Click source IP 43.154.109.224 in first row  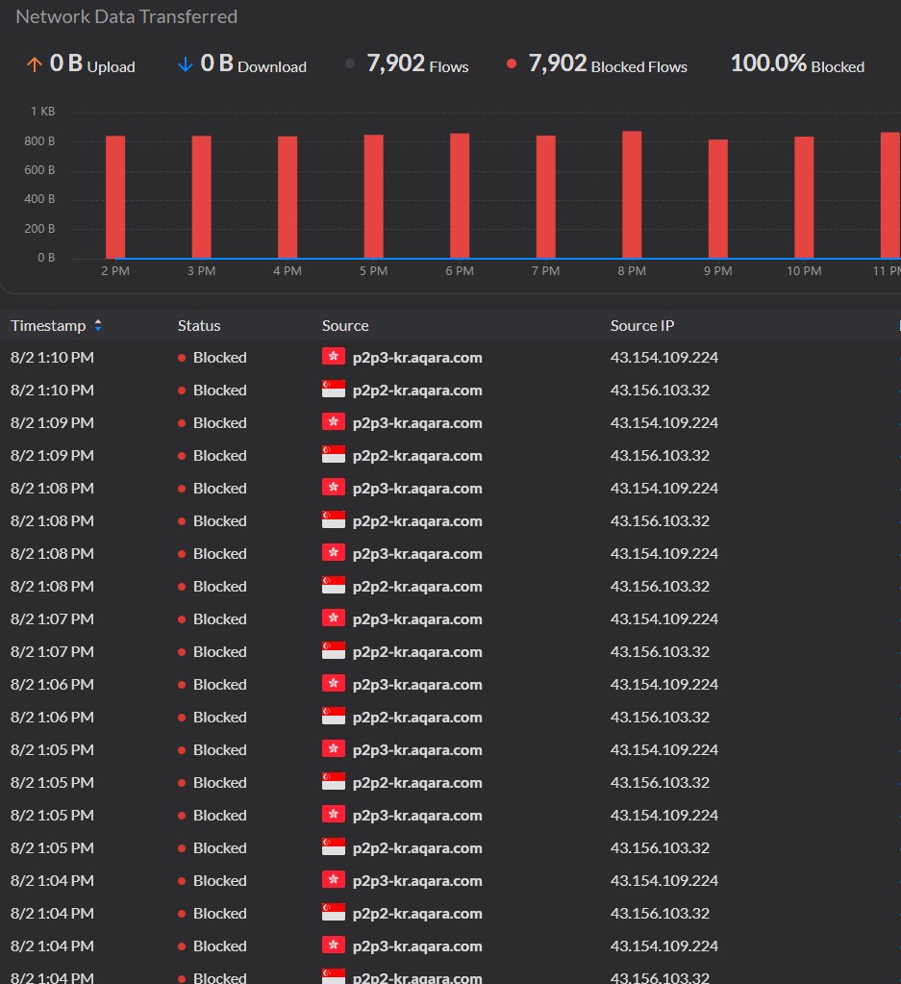pyautogui.click(x=663, y=357)
